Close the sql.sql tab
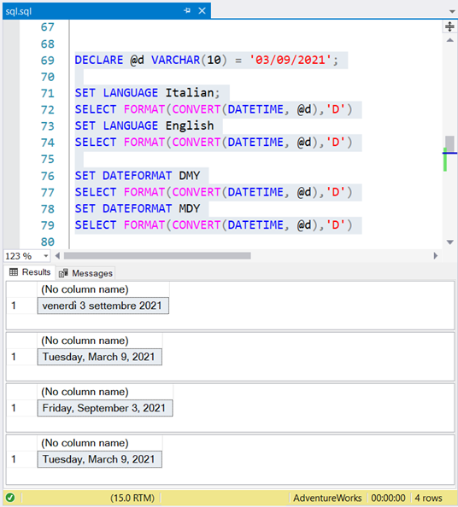 pyautogui.click(x=202, y=11)
